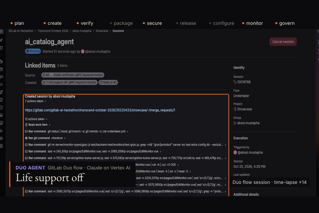Screen dimensions: 319x213
Task: Expand the 'cat -A | cut -c1-200' row
Action: [157, 165]
